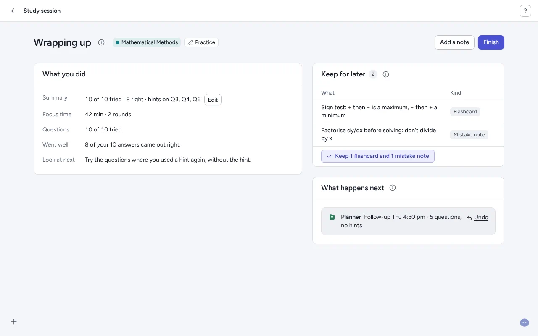Image resolution: width=538 pixels, height=336 pixels.
Task: Click the Kind column header
Action: point(456,93)
